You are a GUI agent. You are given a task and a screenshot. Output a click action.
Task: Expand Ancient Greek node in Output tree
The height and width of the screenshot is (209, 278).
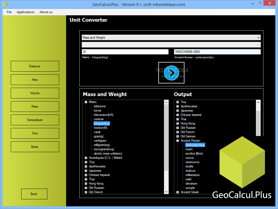[177, 192]
